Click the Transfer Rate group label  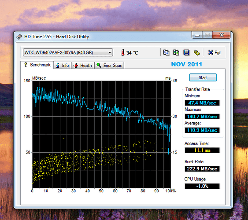(x=197, y=89)
